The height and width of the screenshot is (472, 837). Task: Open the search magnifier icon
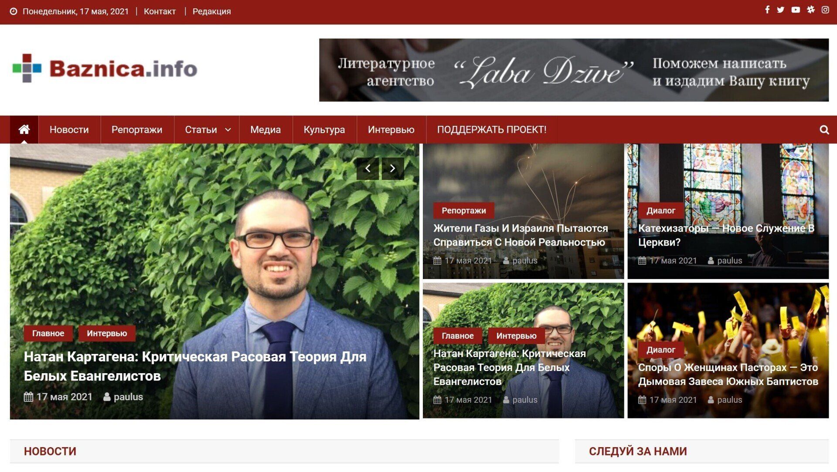[x=824, y=130]
